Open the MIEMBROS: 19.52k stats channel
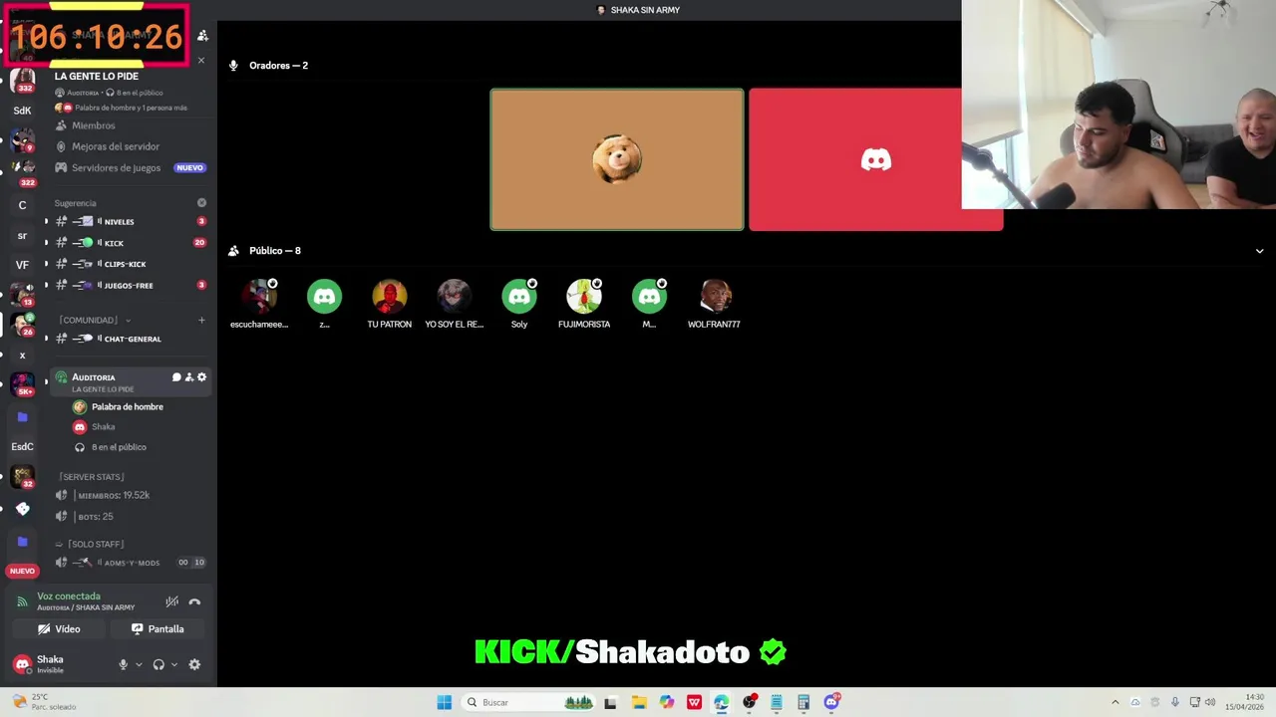The width and height of the screenshot is (1276, 717). click(130, 495)
